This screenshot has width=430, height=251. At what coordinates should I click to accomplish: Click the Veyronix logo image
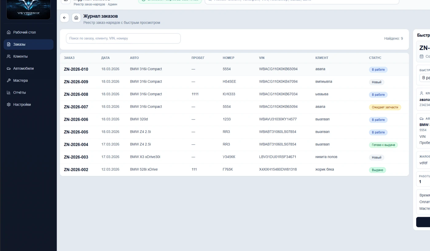(x=28, y=9)
